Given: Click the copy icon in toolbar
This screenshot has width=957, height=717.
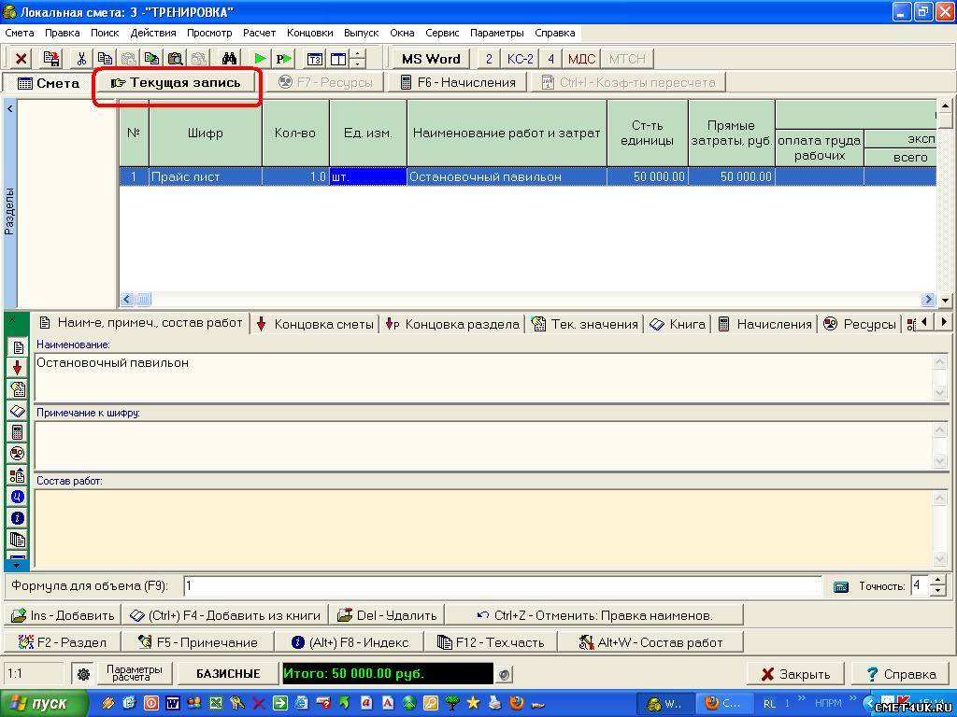Looking at the screenshot, I should 105,59.
